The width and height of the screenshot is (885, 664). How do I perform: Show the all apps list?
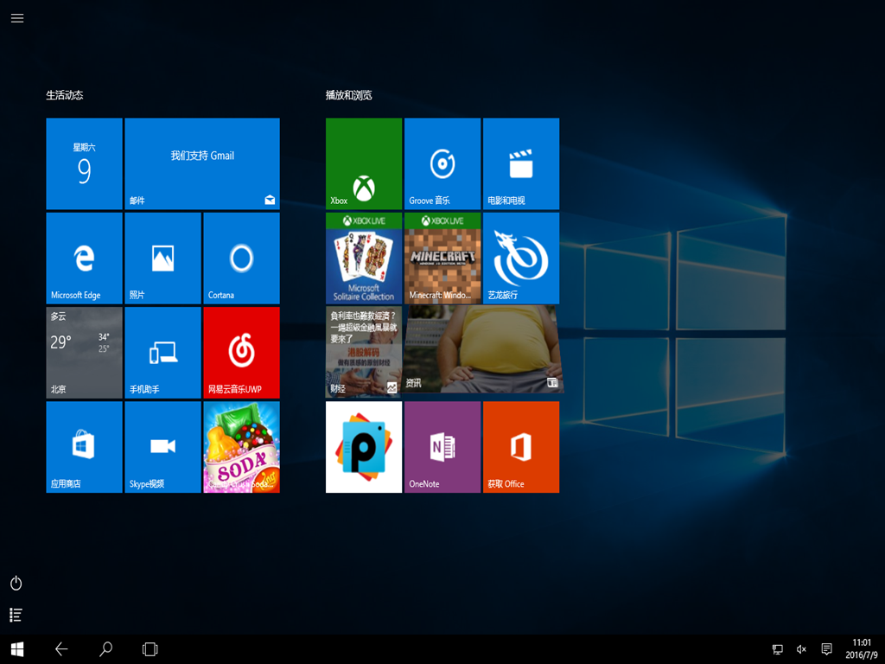coord(16,615)
